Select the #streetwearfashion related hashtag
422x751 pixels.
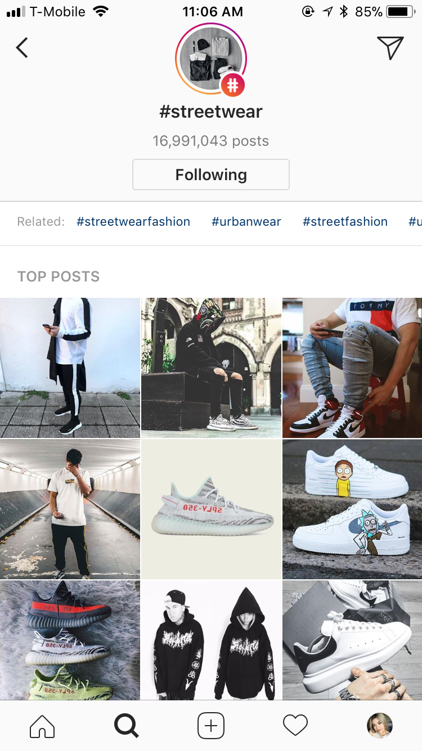[x=133, y=222]
